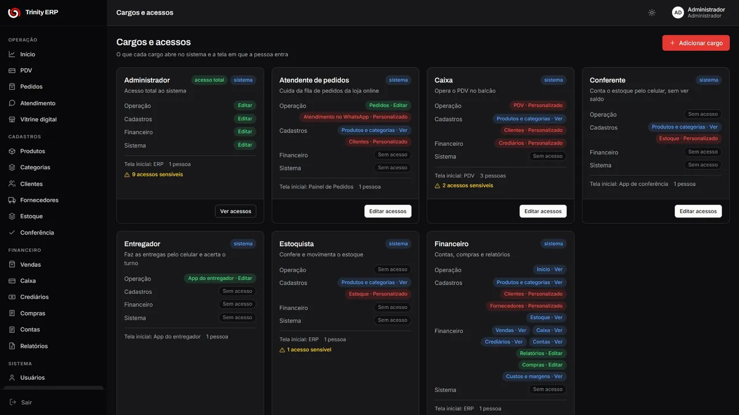Click the Início chart icon in sidebar

12,54
